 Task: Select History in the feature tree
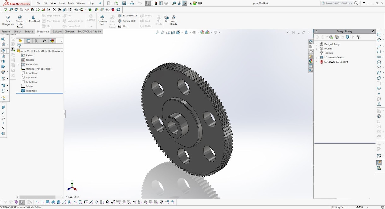27,55
